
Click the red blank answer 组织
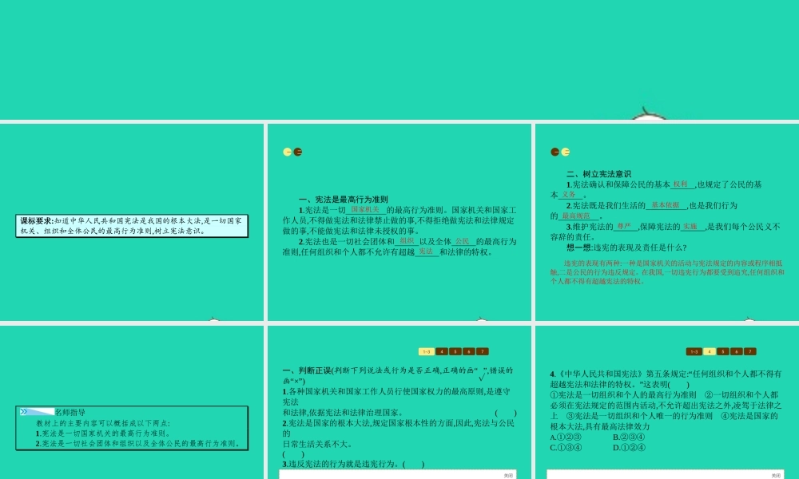click(x=407, y=241)
